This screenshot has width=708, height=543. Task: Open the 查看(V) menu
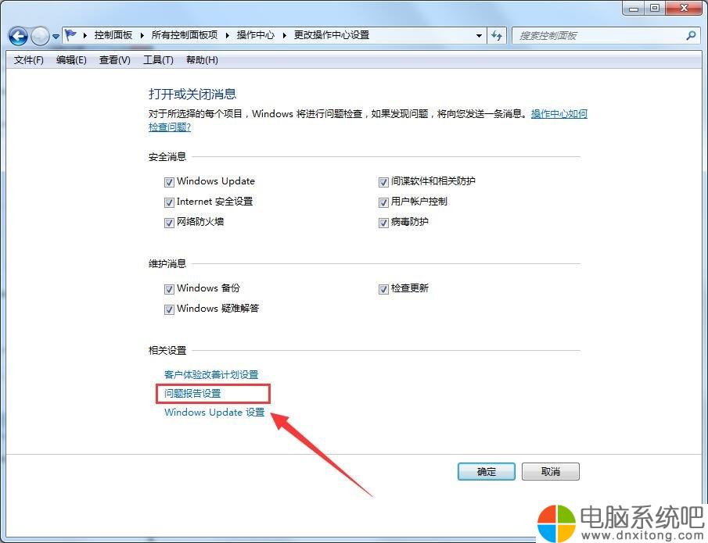tap(115, 60)
